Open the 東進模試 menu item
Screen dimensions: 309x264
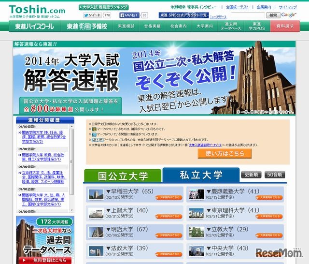[x=126, y=26]
